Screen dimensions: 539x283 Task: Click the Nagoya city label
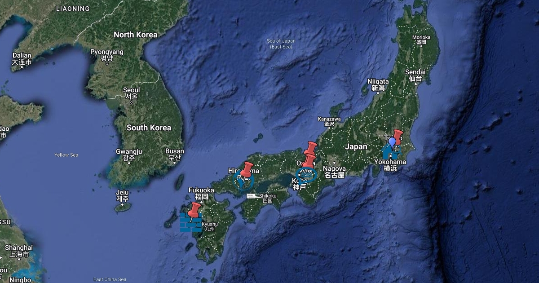coord(334,172)
